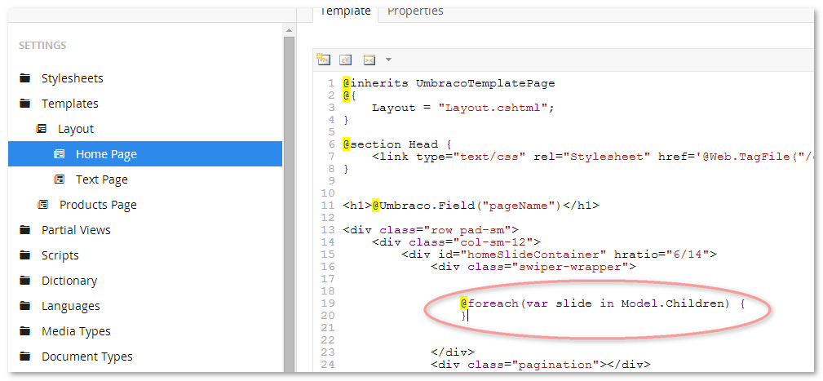This screenshot has height=381, width=823.
Task: Click the Insert Umbraco field toolbar icon
Action: [x=324, y=60]
